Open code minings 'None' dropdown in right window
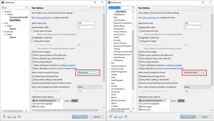This screenshot has height=121, width=214. (197, 87)
